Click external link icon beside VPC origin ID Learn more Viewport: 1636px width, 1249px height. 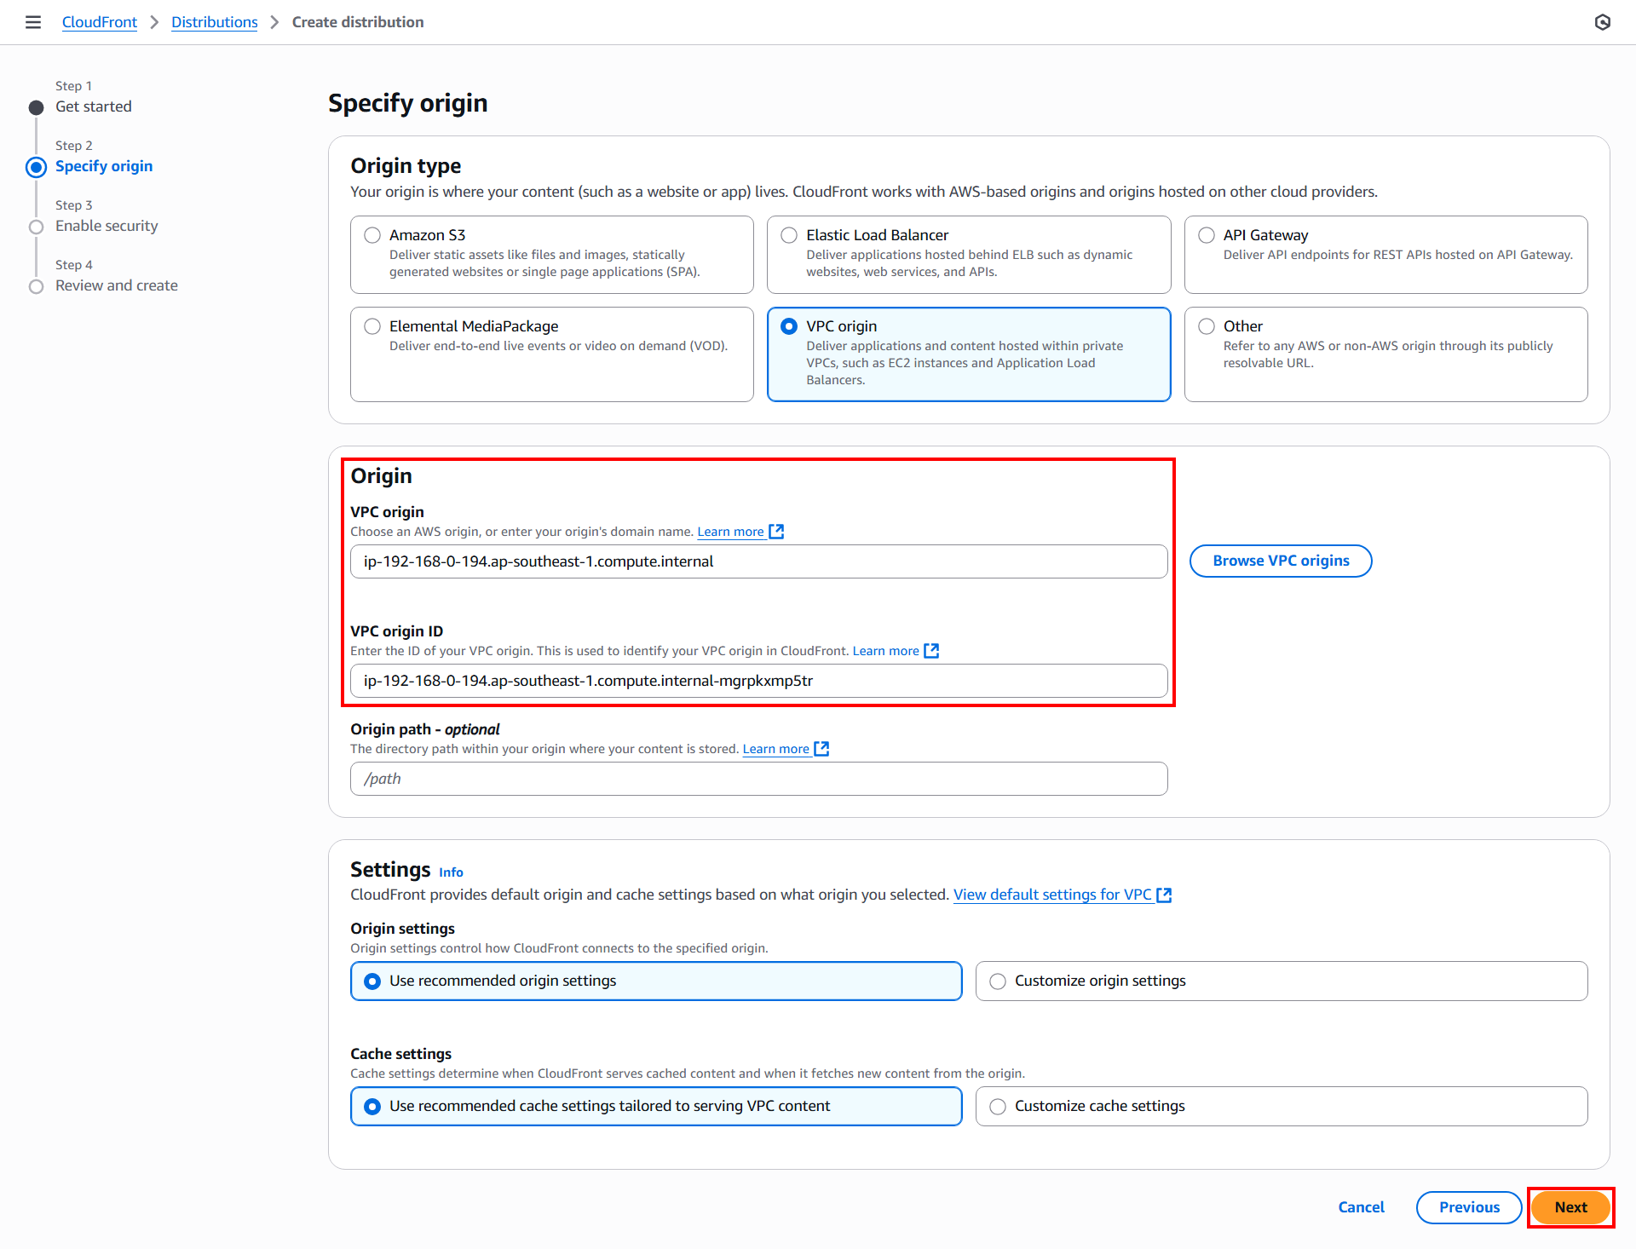pos(931,651)
